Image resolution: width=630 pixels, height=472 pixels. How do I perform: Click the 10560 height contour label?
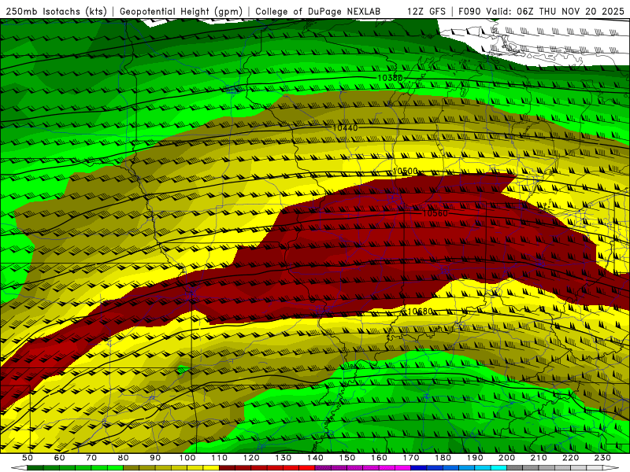435,213
